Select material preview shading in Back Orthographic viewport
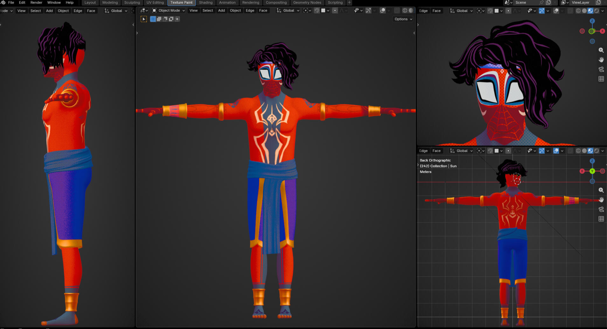 click(x=590, y=151)
